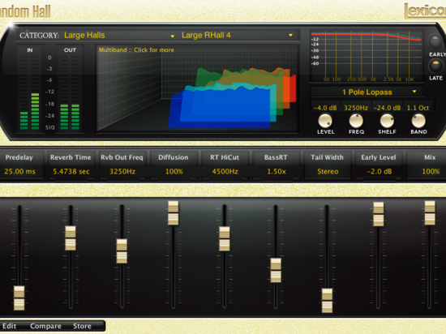Viewport: 446px width, 334px height.
Task: Click the Diffusion parameter label
Action: coord(174,157)
